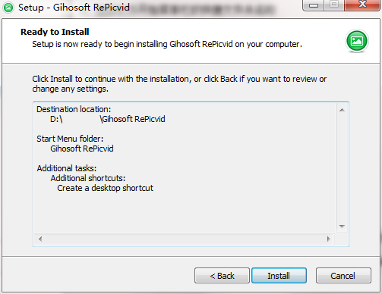Click the 'Create a desktop shortcut' line
382x294 pixels.
tap(105, 188)
